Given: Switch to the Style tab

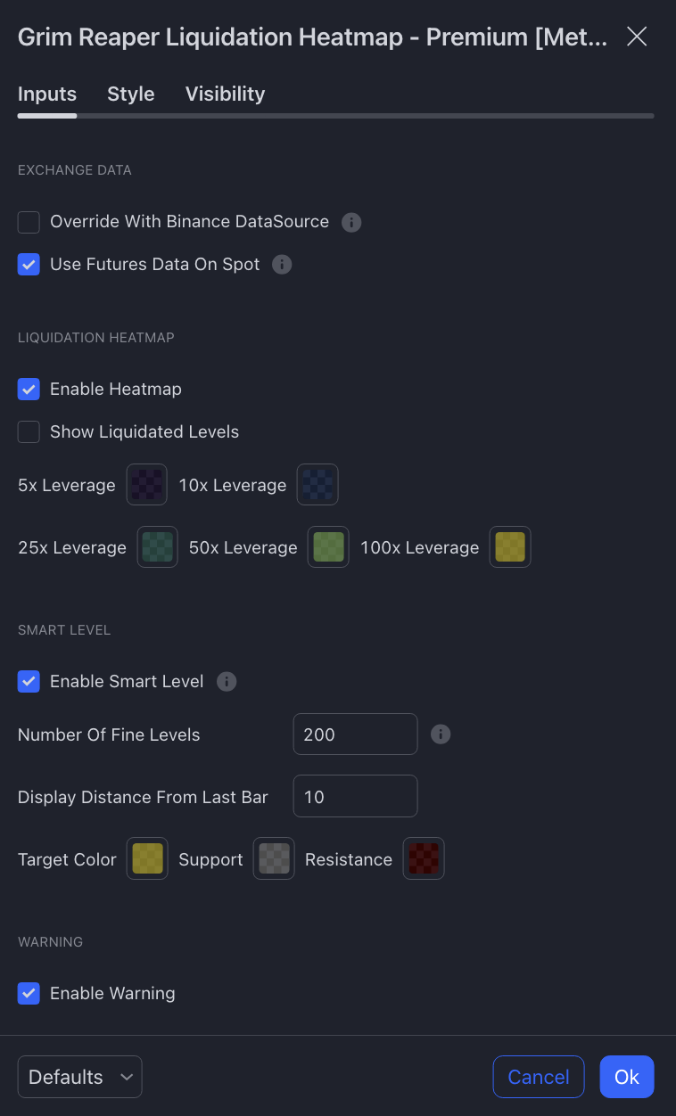Looking at the screenshot, I should point(131,94).
